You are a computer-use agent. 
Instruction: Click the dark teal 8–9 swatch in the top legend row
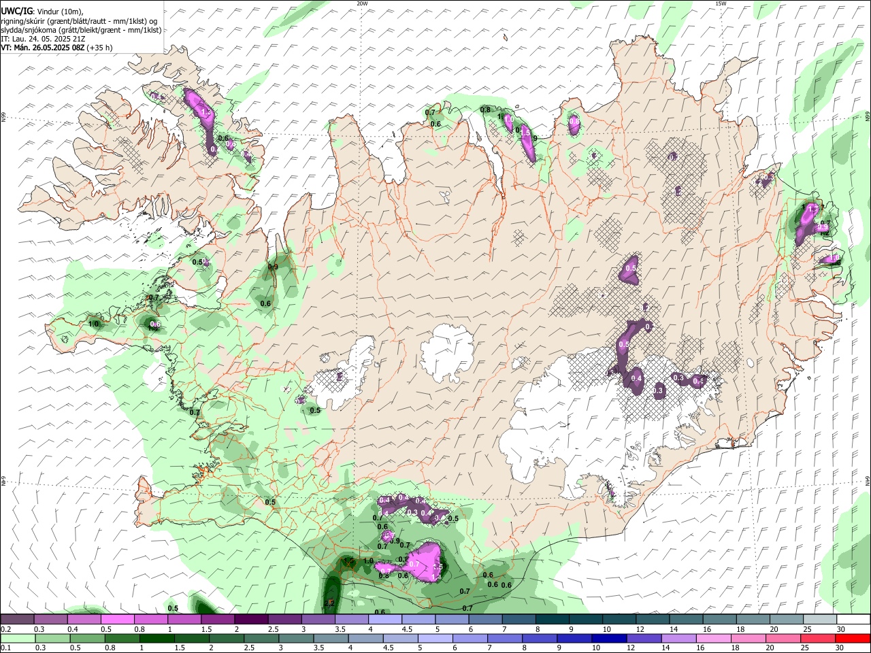(552, 620)
